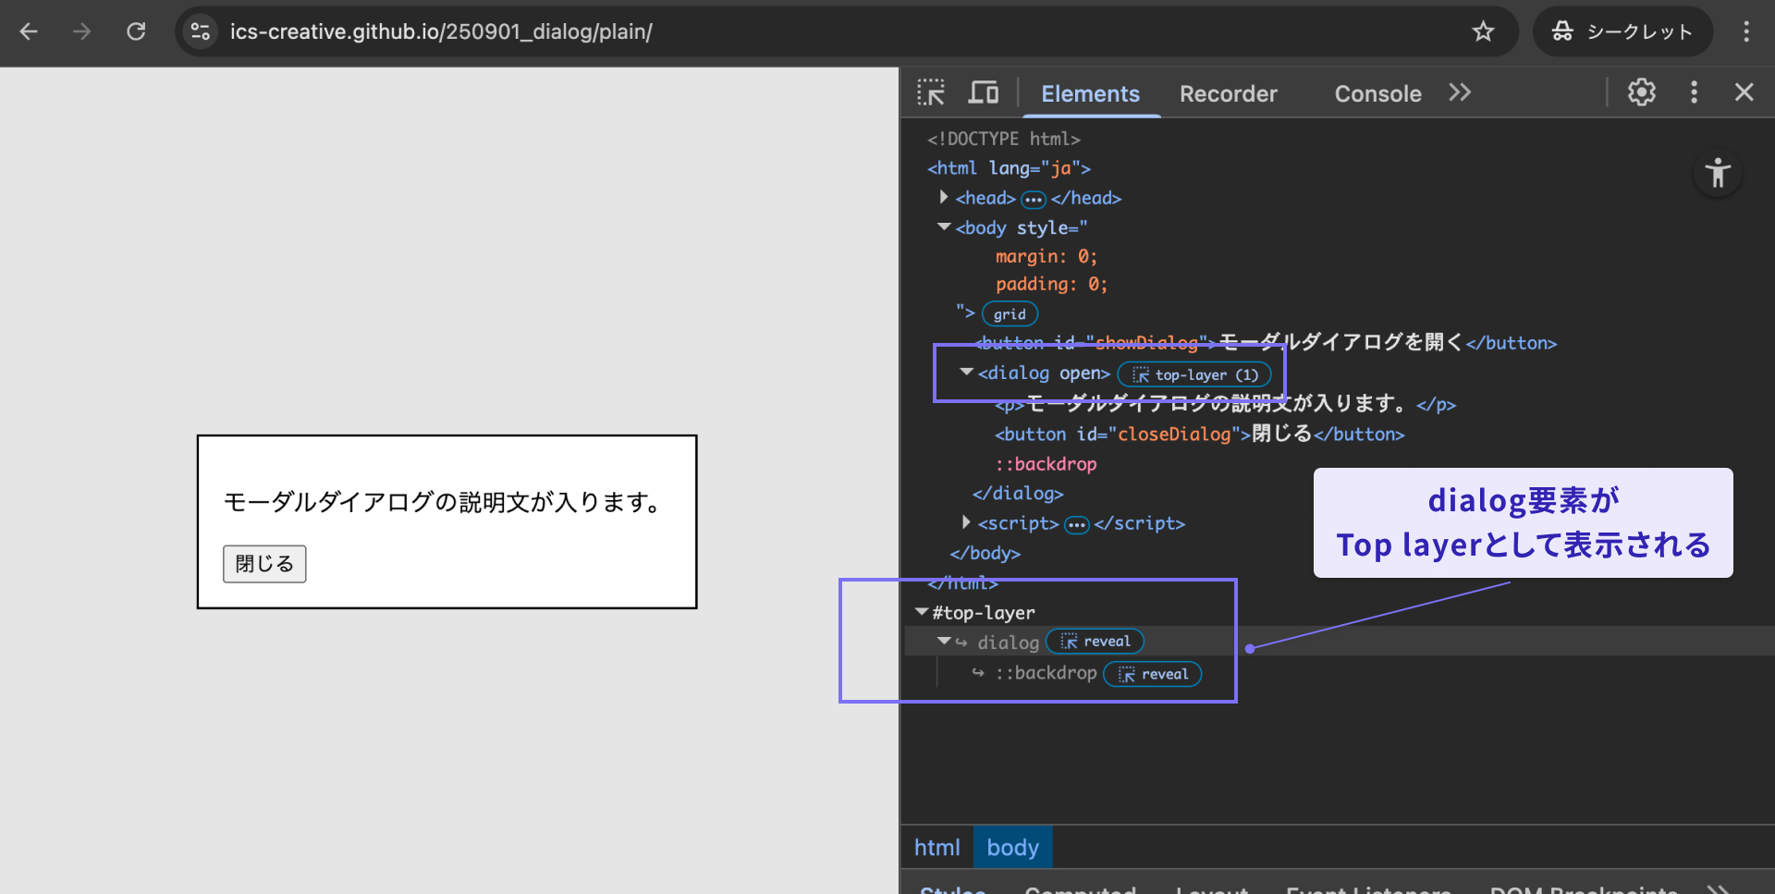Open DevTools settings gear

[1642, 92]
